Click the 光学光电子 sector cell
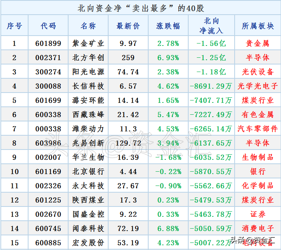The image size is (281, 250). (x=258, y=86)
